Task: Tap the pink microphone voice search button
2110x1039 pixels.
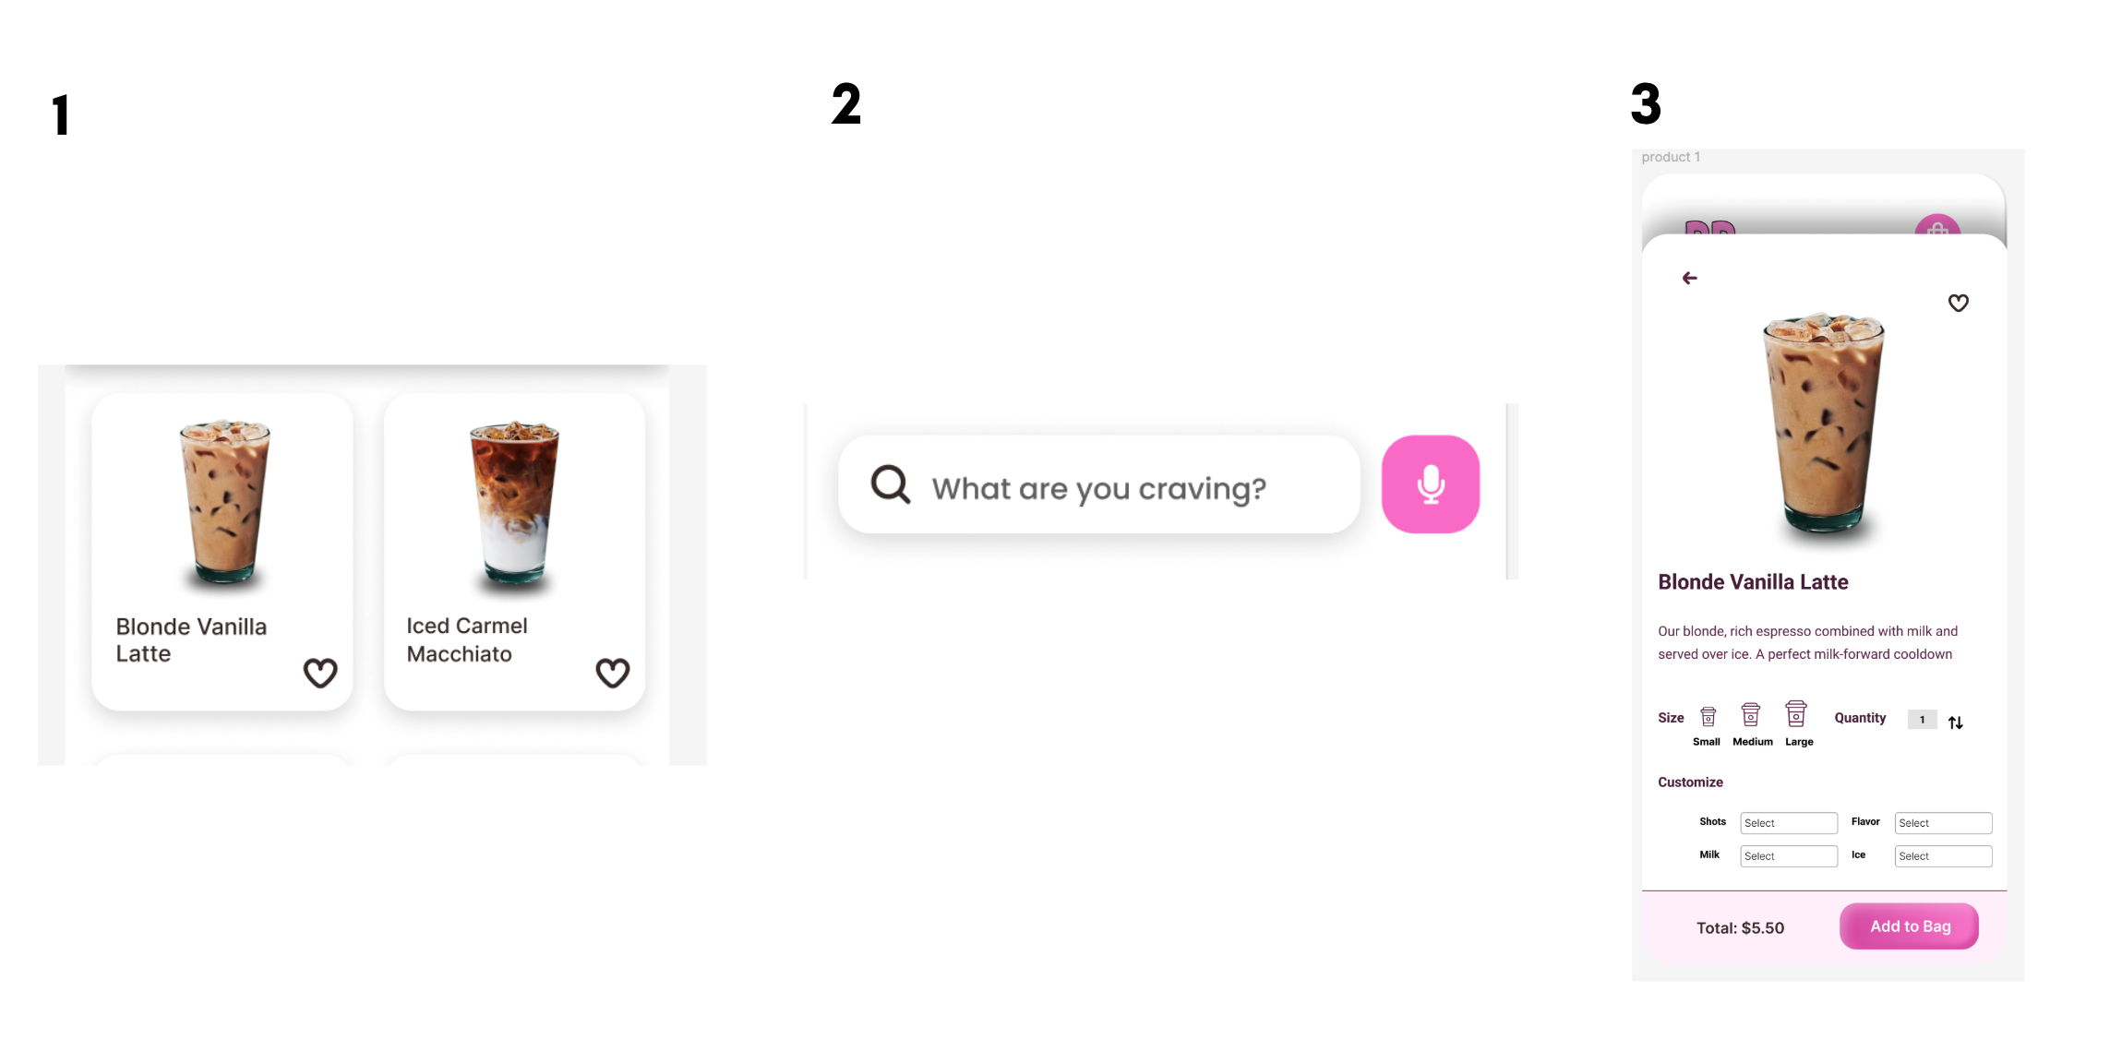Action: point(1430,484)
